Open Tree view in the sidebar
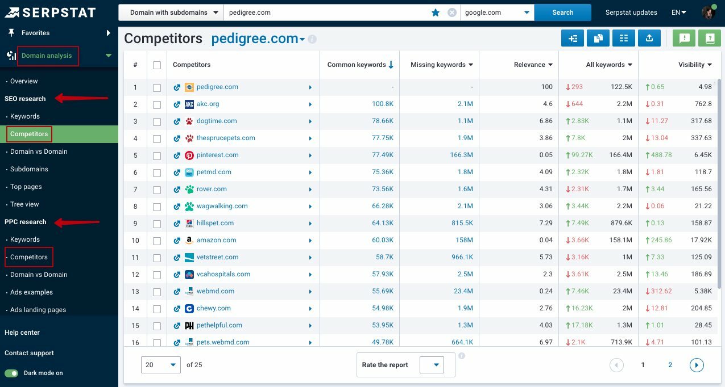This screenshot has width=725, height=387. click(24, 204)
